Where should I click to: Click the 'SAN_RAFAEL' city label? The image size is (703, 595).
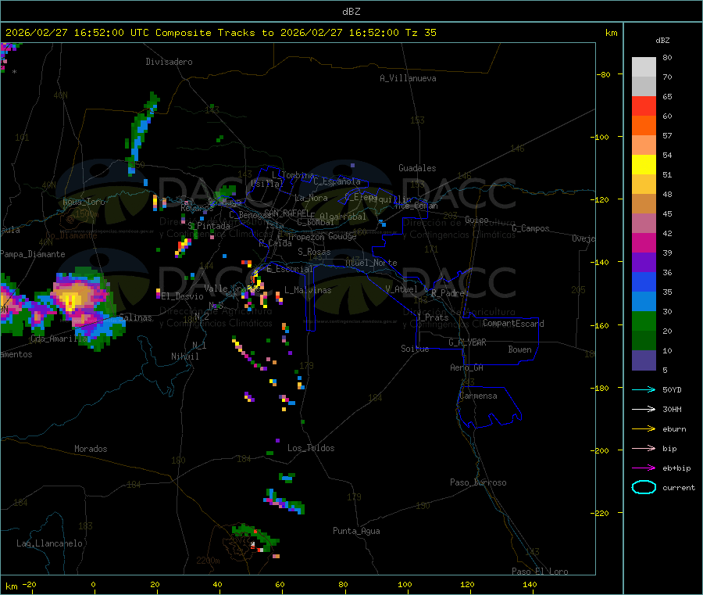287,213
